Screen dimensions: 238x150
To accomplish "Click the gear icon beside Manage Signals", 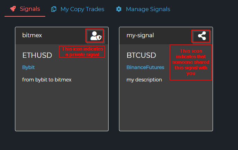I will [119, 9].
